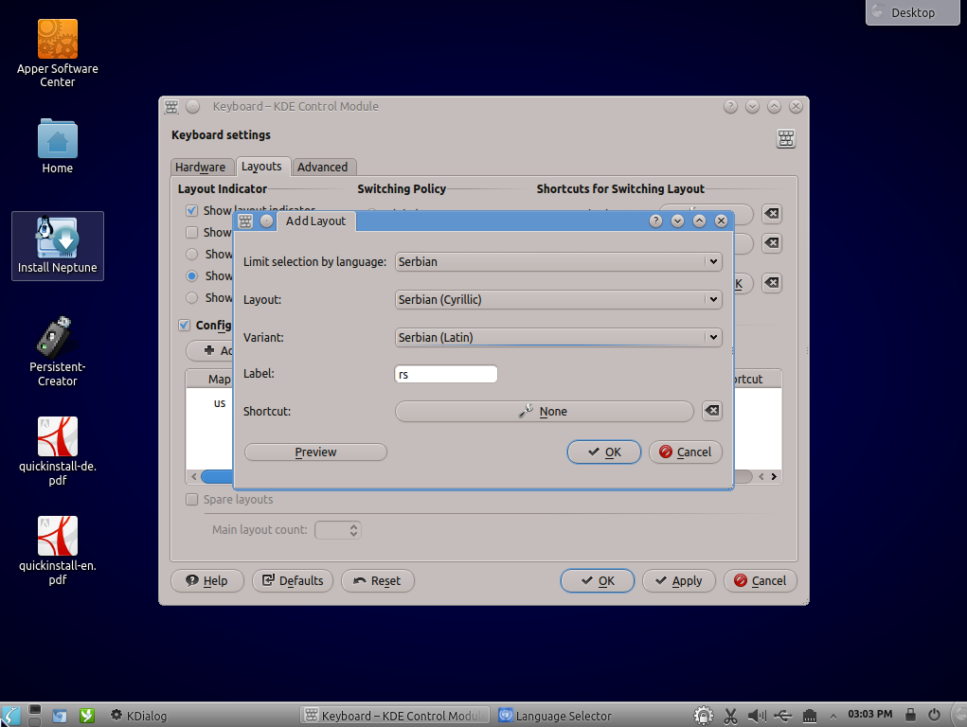
Task: Open the Klipper scissors tray icon
Action: tap(730, 716)
